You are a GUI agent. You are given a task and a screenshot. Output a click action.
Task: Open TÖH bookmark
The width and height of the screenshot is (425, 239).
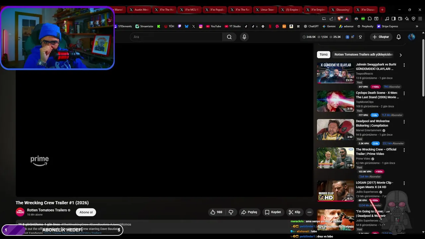point(169,26)
